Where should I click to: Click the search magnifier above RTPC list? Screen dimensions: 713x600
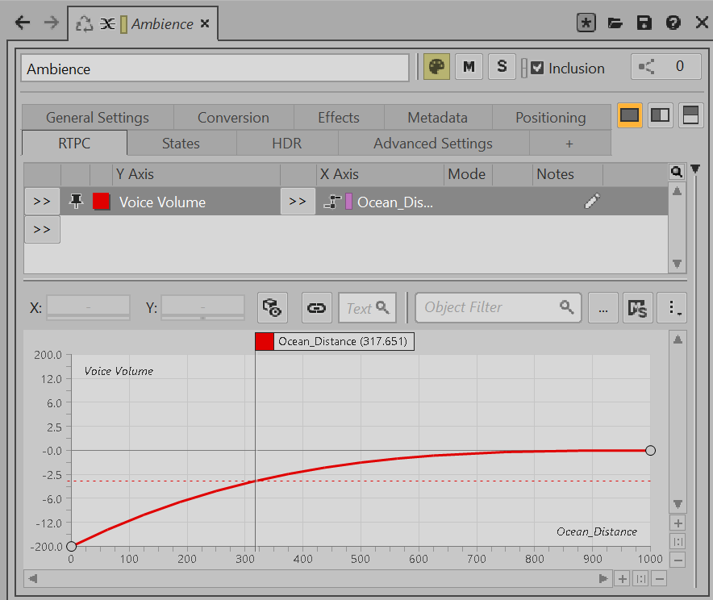click(676, 172)
